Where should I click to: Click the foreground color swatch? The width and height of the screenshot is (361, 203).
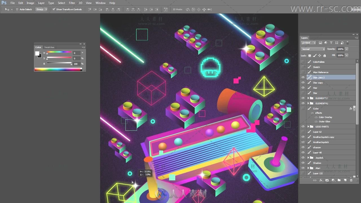(x=37, y=53)
